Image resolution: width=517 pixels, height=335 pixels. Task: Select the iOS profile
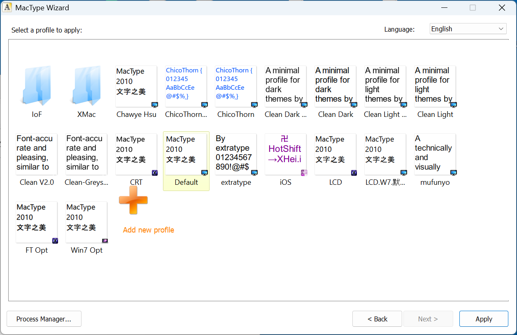(x=285, y=155)
